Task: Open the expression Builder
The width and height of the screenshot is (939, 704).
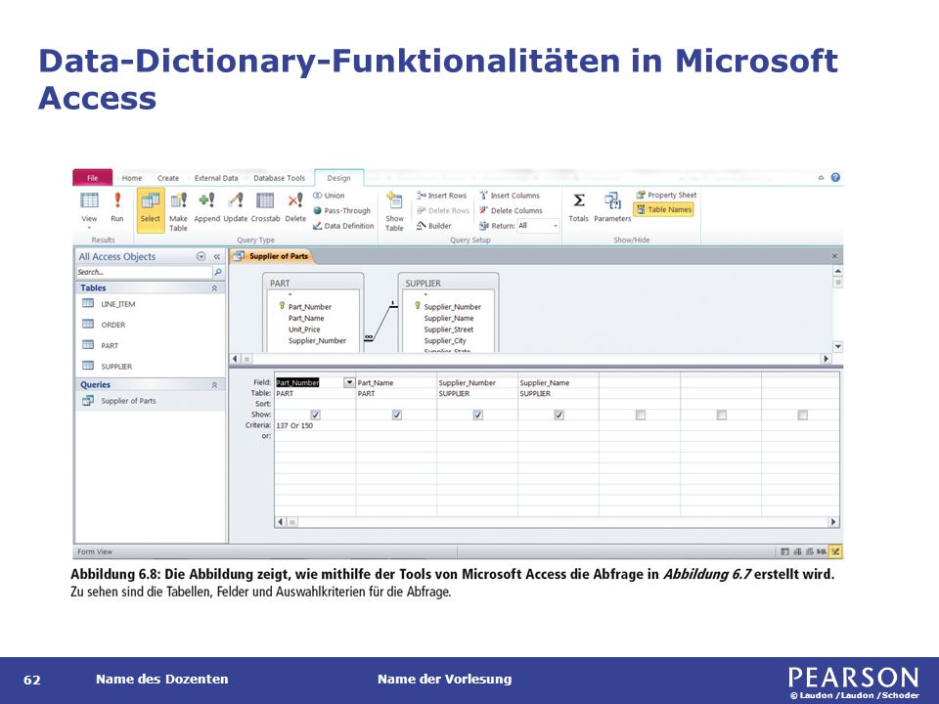Action: tap(433, 226)
